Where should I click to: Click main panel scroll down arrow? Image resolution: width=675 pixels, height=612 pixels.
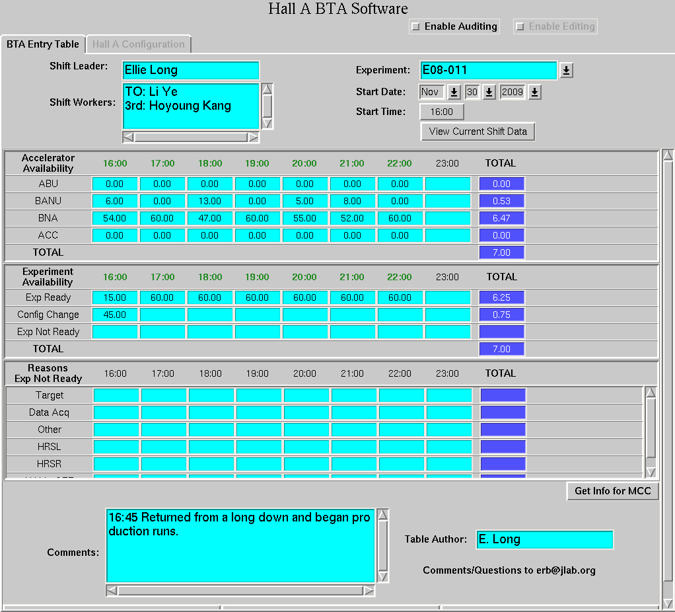pos(668,604)
